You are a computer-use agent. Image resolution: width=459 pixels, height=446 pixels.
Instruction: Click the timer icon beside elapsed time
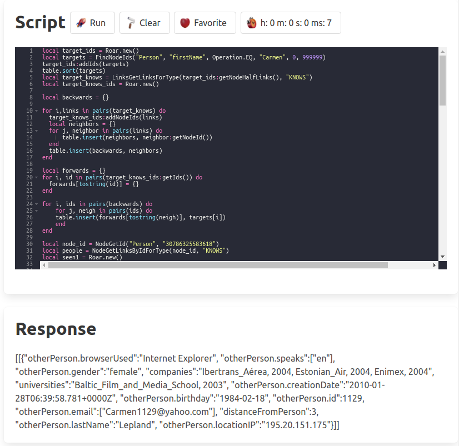coord(252,23)
